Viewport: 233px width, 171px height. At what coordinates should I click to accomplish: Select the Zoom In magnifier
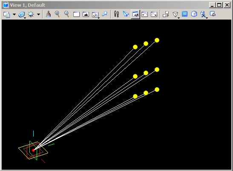[58, 14]
